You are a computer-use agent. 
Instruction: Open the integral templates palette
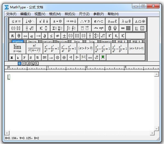[71, 28]
